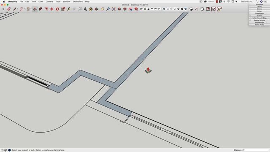Pick the Zoom magnifier tool
Screen dimensions: 270x152
(108, 9)
